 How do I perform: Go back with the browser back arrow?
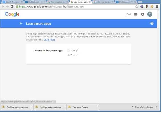click(x=3, y=7)
